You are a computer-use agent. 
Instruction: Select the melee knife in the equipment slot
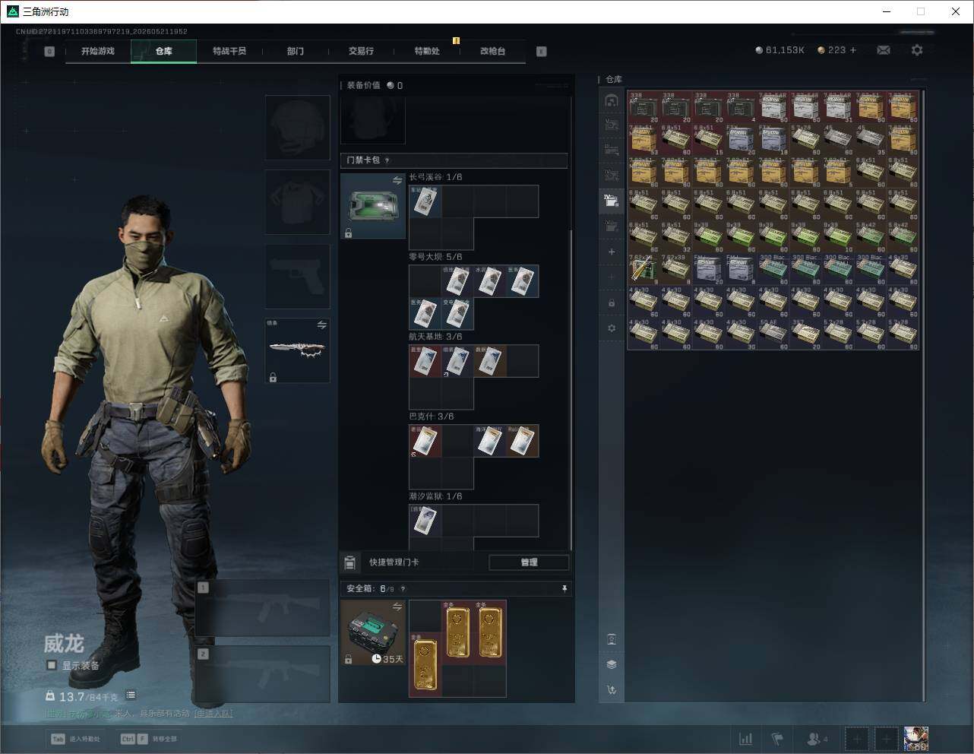tap(297, 350)
